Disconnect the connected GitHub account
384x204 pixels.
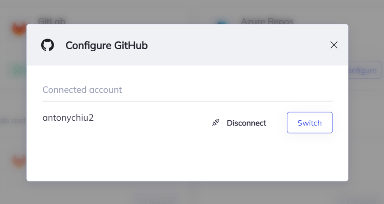pos(246,123)
